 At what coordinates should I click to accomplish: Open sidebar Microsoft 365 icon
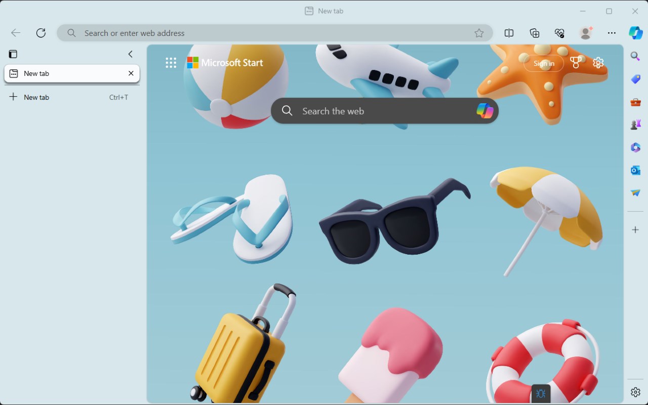tap(635, 147)
